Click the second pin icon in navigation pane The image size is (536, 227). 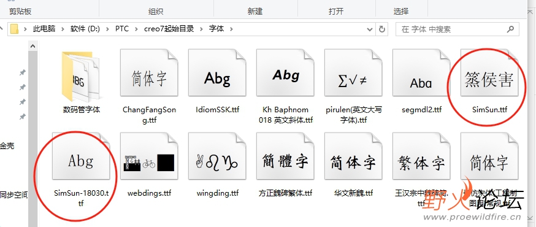click(x=23, y=87)
